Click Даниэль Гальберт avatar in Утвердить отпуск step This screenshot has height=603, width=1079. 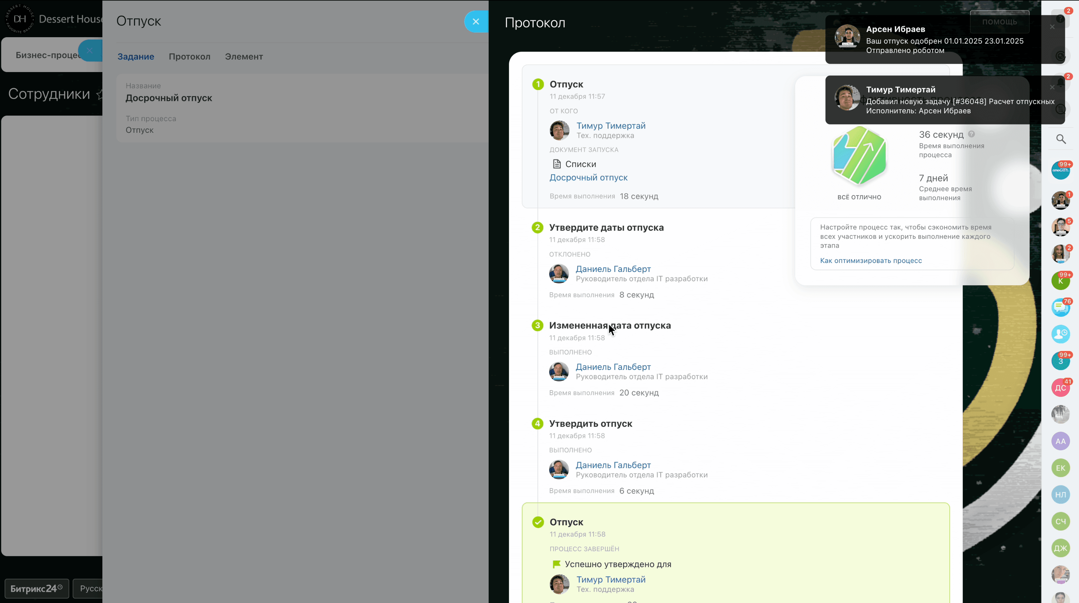(x=559, y=470)
